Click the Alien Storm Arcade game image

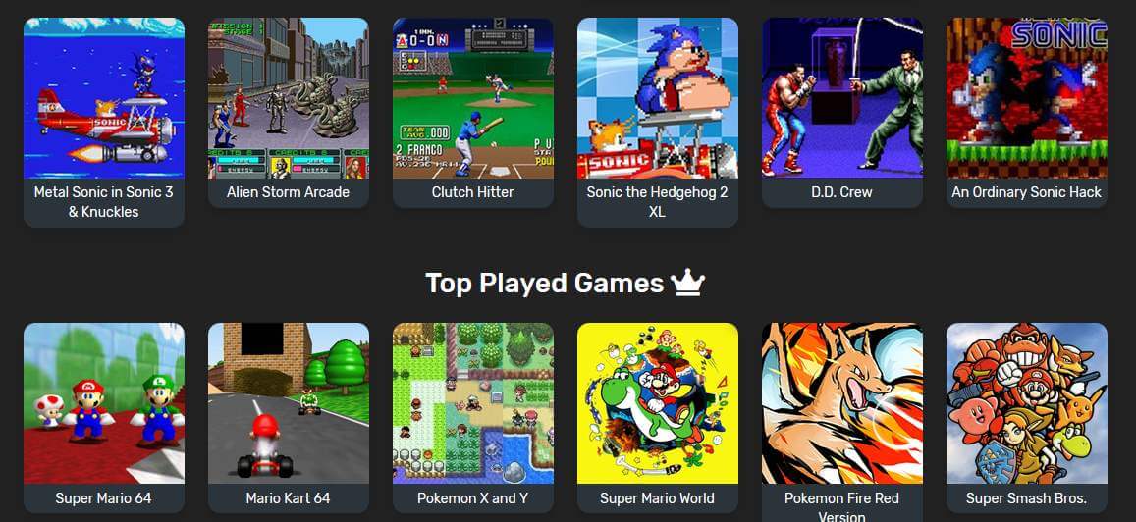coord(289,98)
